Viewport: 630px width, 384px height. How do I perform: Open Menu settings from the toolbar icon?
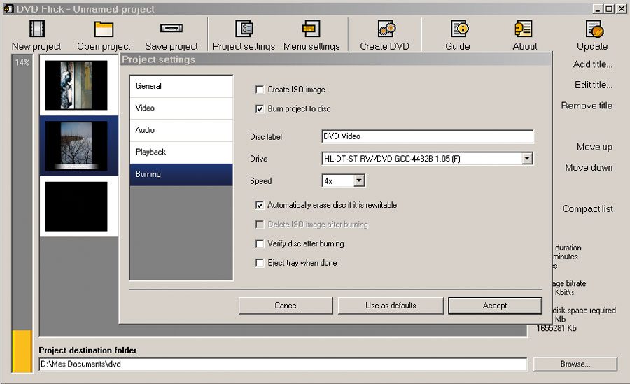pyautogui.click(x=311, y=29)
